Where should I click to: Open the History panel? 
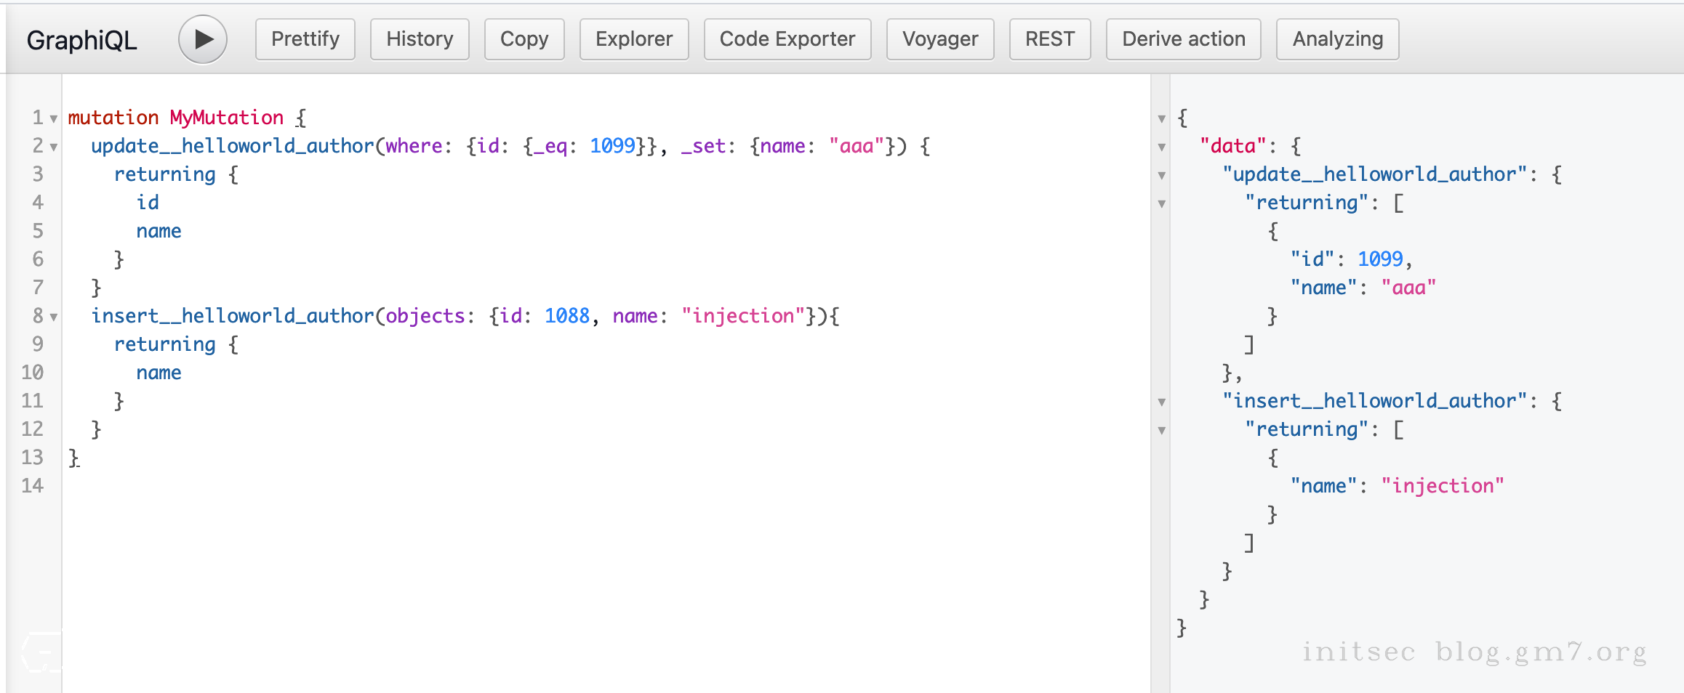pyautogui.click(x=420, y=39)
